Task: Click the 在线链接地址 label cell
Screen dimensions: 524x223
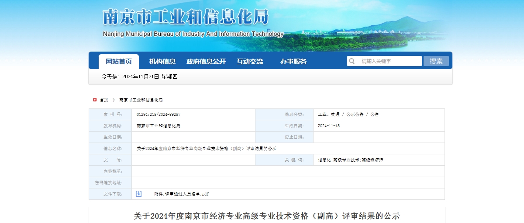Action: click(x=110, y=183)
